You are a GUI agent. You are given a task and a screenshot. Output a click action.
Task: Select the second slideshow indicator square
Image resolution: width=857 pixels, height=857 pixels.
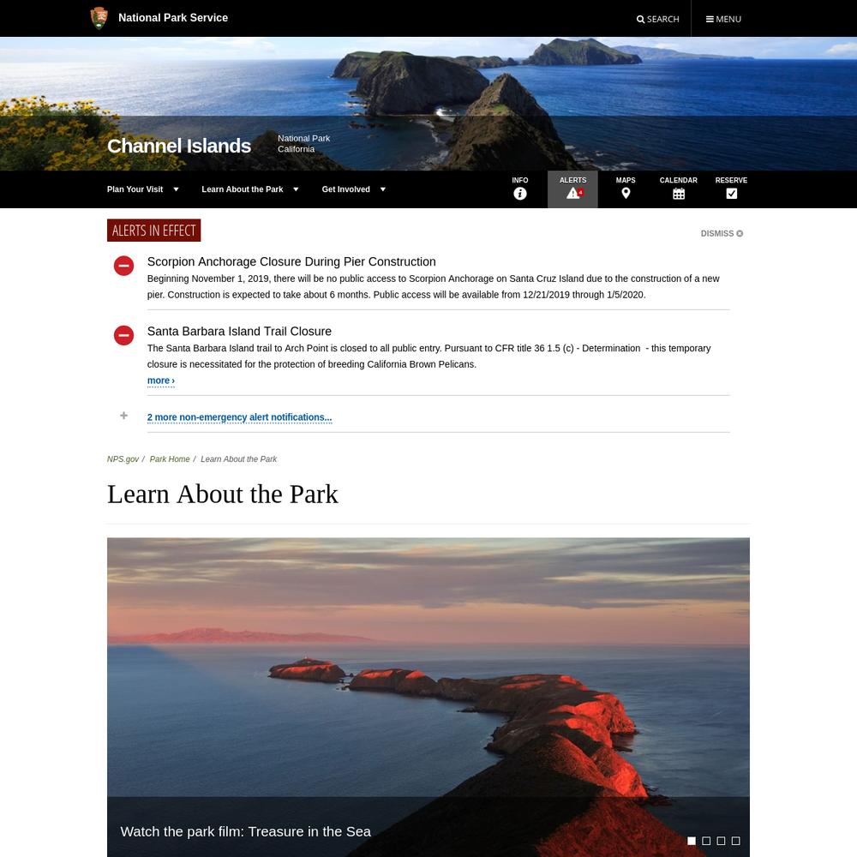coord(706,841)
